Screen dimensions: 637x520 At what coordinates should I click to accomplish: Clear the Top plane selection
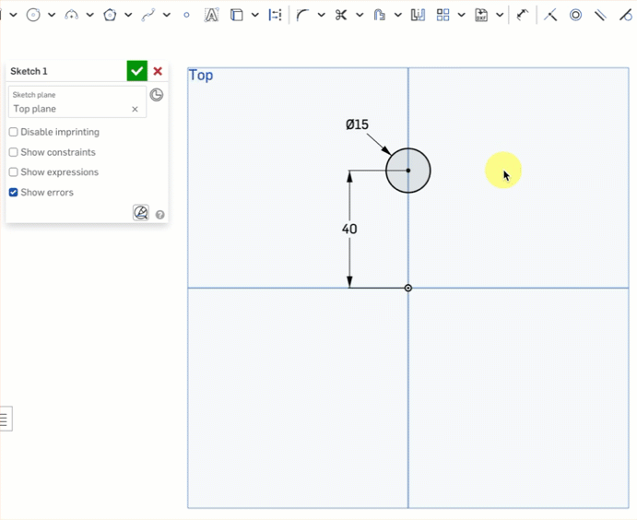135,109
